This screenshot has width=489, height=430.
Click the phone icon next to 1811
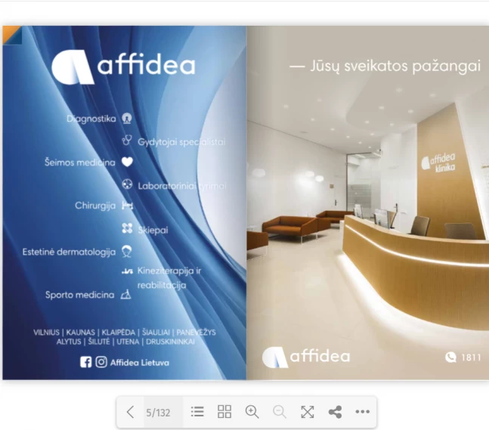[450, 357]
